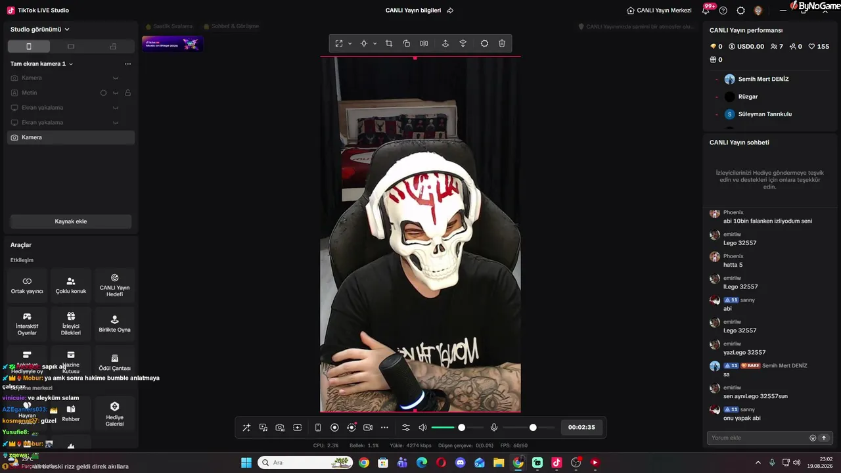Screen dimensions: 841x473
Task: Open the alignment options dropdown arrow
Action: tap(375, 43)
